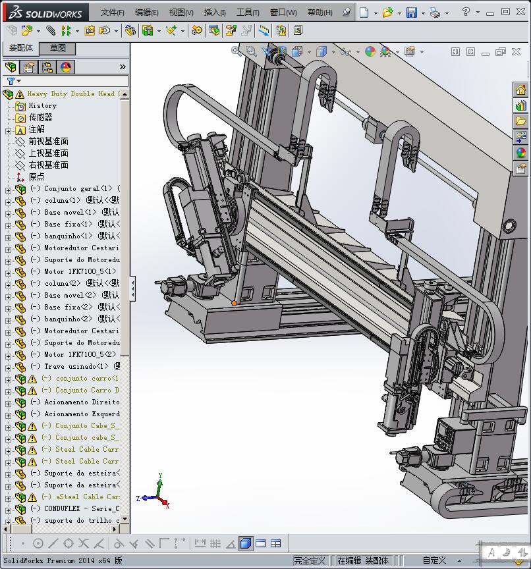Click the Hide/Show Items glasses icon

click(x=345, y=52)
